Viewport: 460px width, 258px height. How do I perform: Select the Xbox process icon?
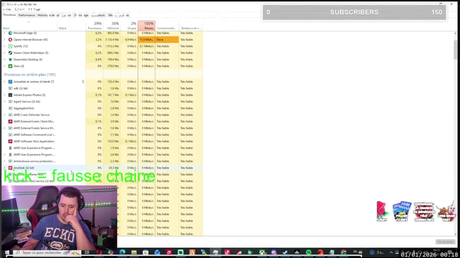(10, 66)
